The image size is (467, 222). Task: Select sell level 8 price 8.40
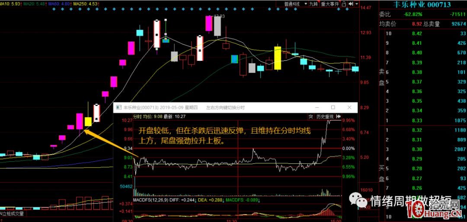417,53
